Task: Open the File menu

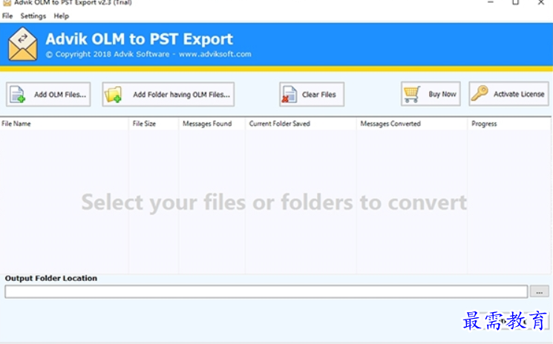Action: [x=7, y=16]
